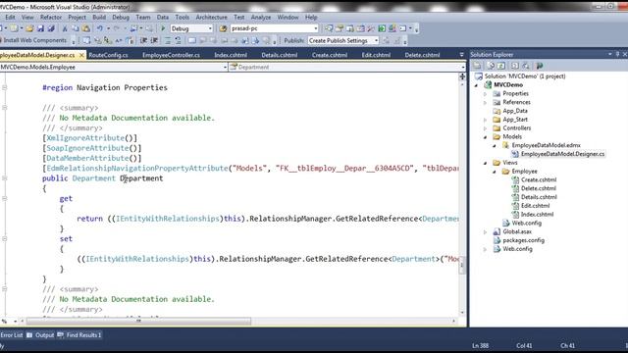Click the editor horizontal scrollbar thumb

(x=138, y=321)
